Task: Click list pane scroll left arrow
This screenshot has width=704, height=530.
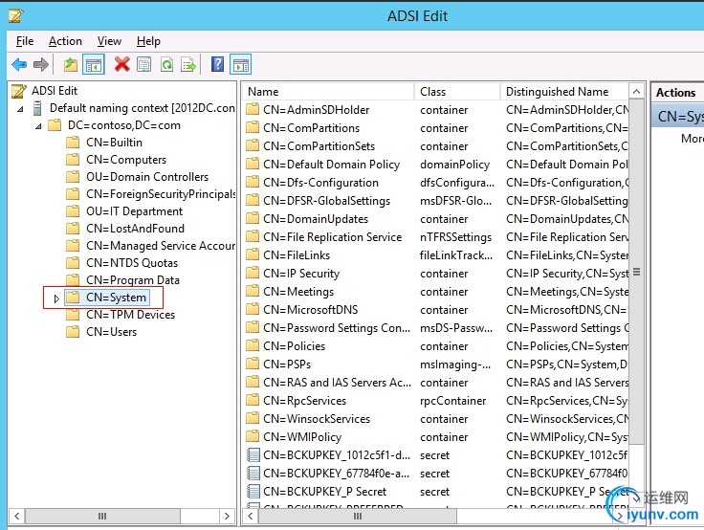Action: point(251,516)
